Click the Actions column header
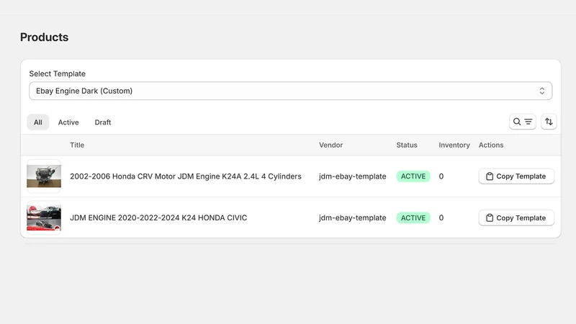 pos(491,145)
